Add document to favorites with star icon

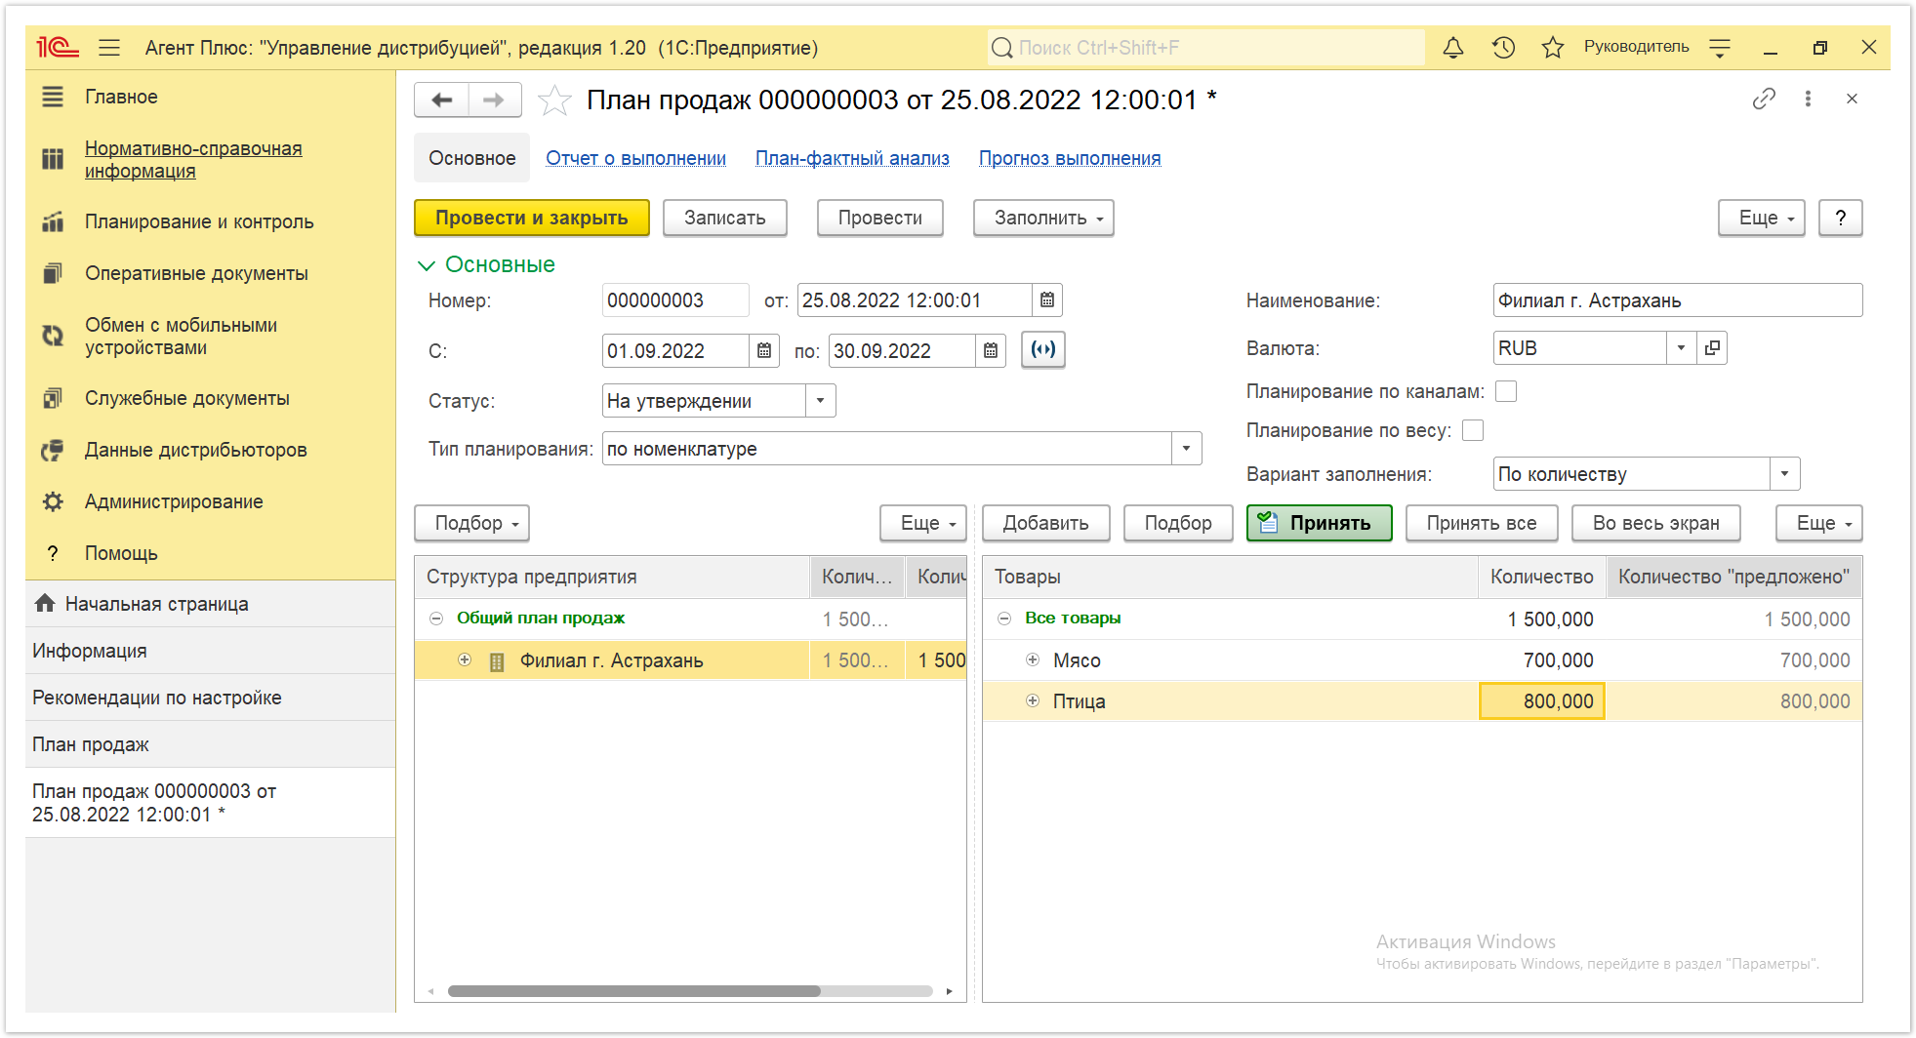point(554,100)
